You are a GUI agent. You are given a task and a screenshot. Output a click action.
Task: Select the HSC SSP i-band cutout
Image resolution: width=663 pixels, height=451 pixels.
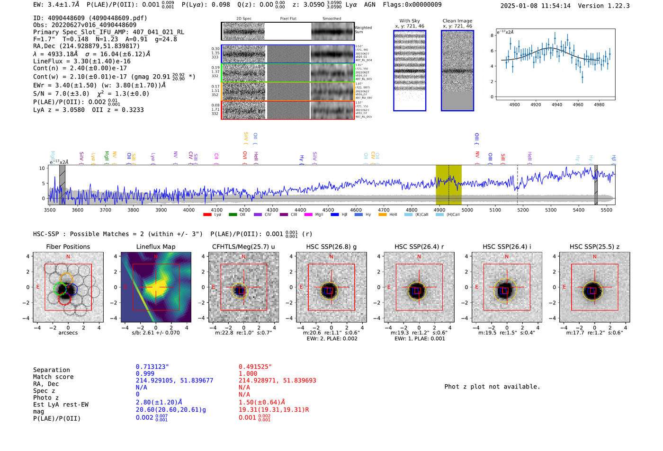pos(507,287)
